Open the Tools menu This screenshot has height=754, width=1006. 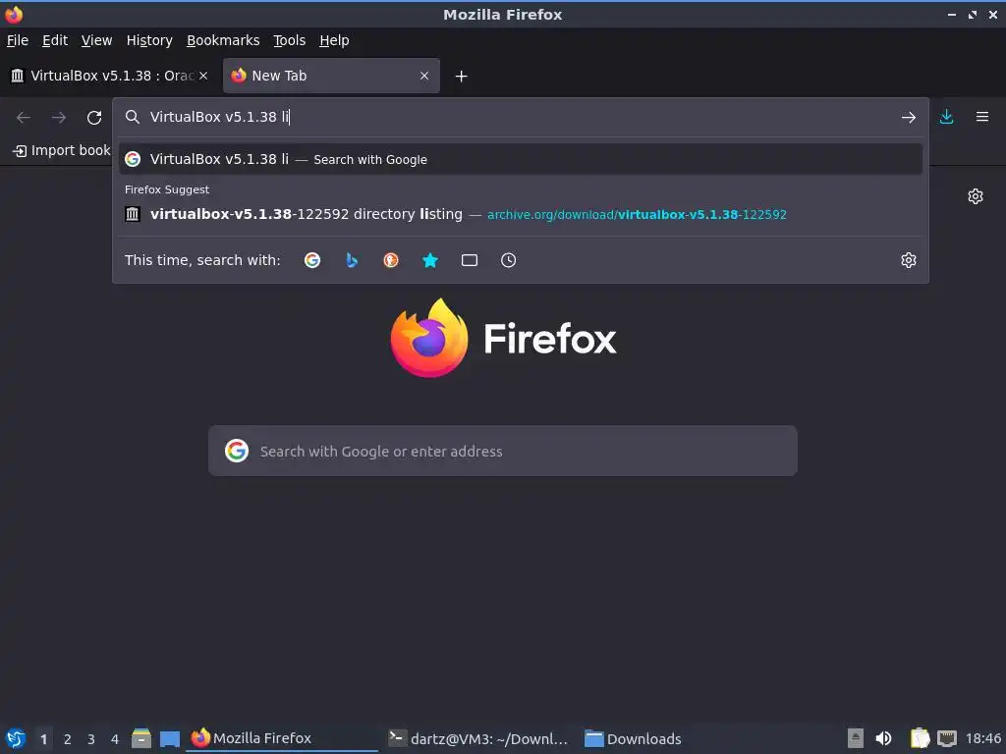click(x=290, y=40)
